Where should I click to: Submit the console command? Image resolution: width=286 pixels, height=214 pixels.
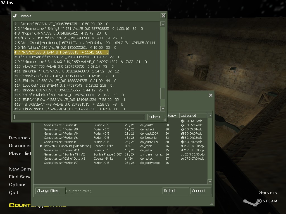pyautogui.click(x=155, y=117)
